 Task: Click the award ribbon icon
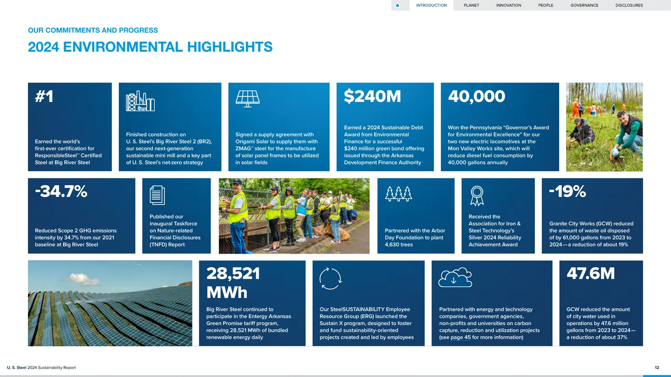(477, 195)
